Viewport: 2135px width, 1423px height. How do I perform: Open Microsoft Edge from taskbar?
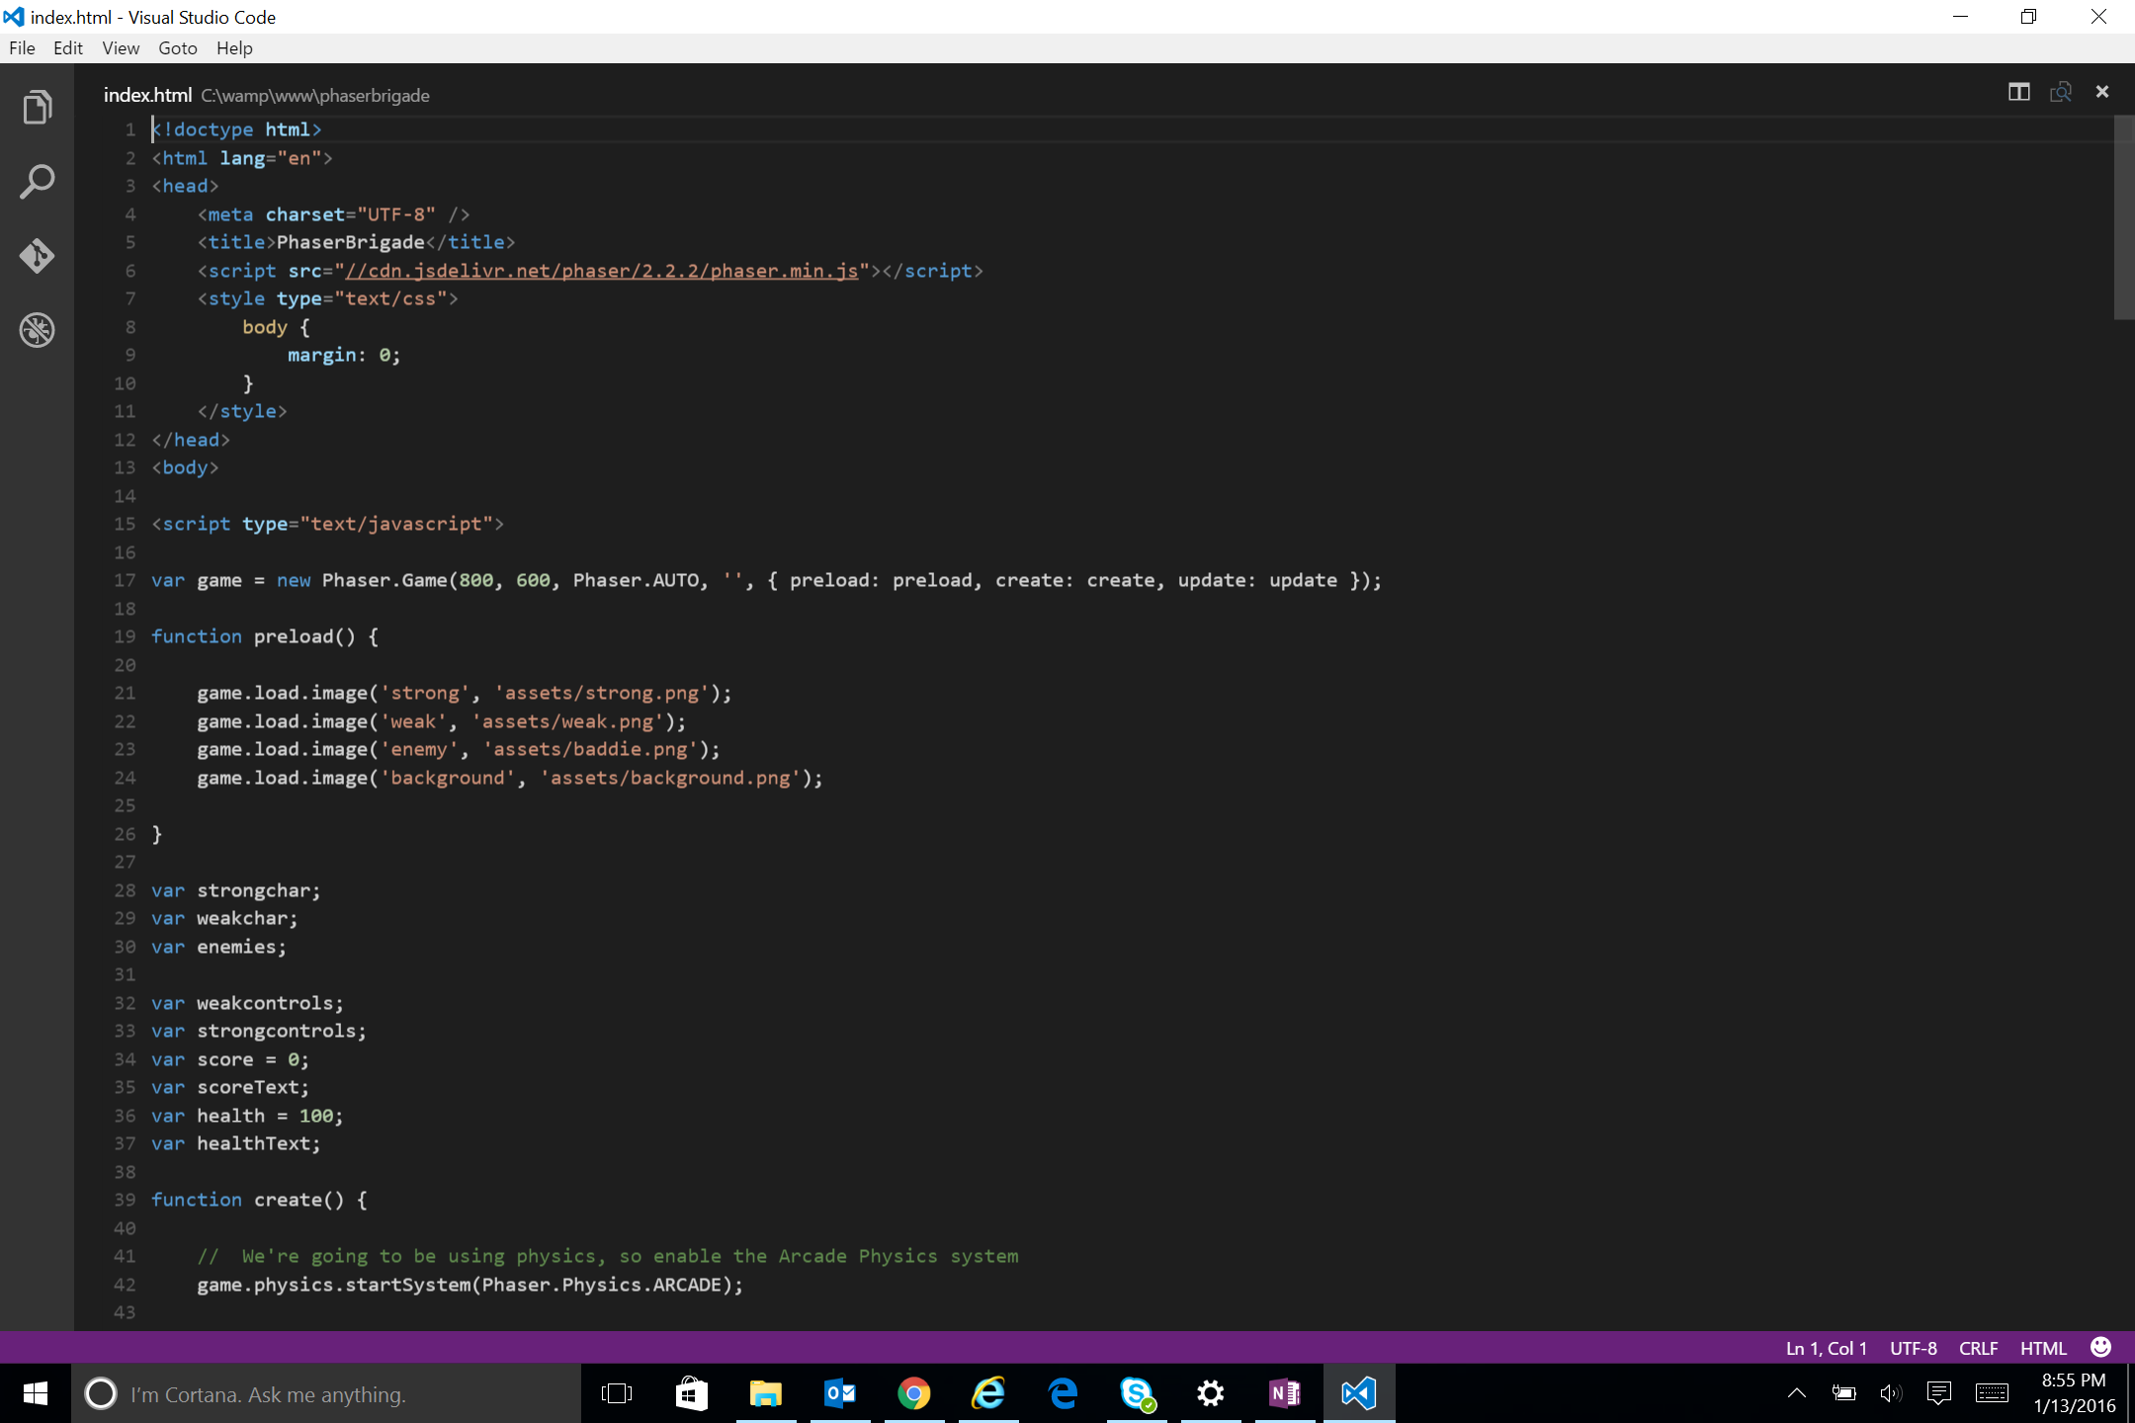coord(1063,1394)
